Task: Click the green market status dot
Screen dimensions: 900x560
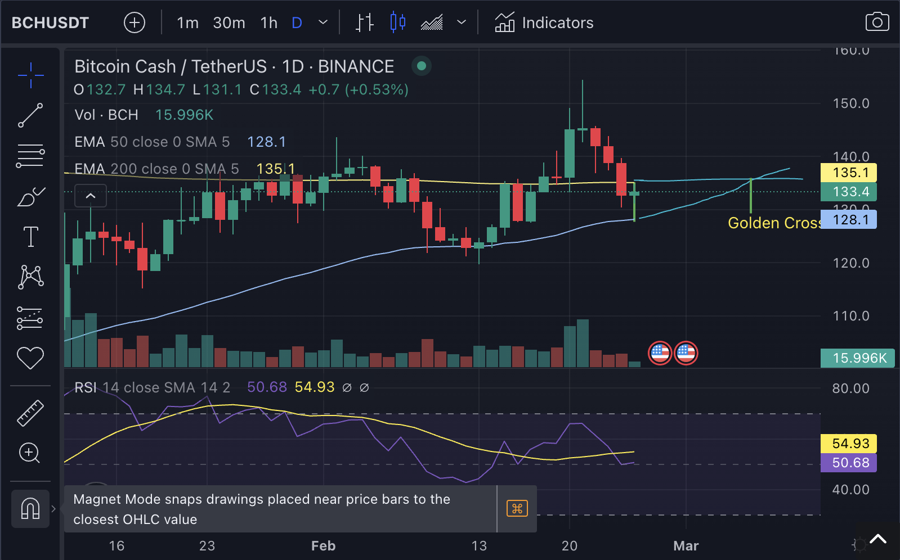Action: point(422,66)
